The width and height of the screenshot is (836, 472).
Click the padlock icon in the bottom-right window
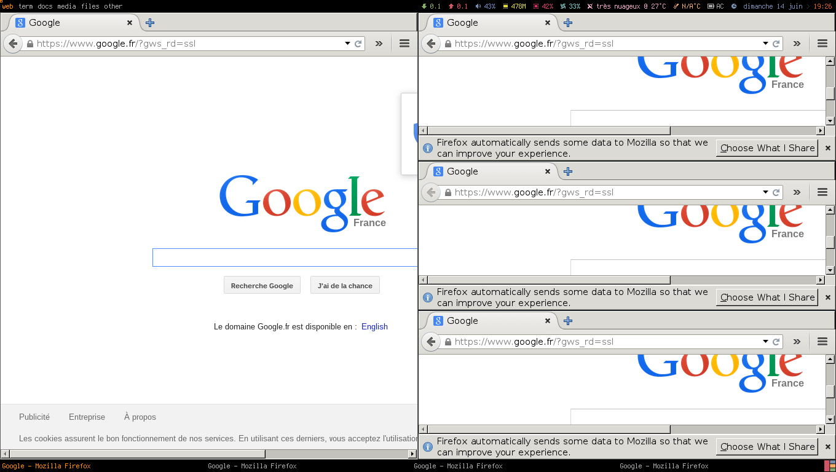[448, 342]
